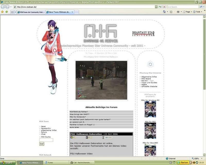The width and height of the screenshot is (206, 165).
Task: Open forum post "eure rares"
Action: click(74, 127)
